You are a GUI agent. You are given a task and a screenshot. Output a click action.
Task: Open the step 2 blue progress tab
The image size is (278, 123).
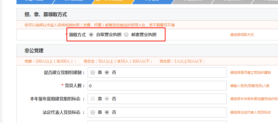click(73, 2)
